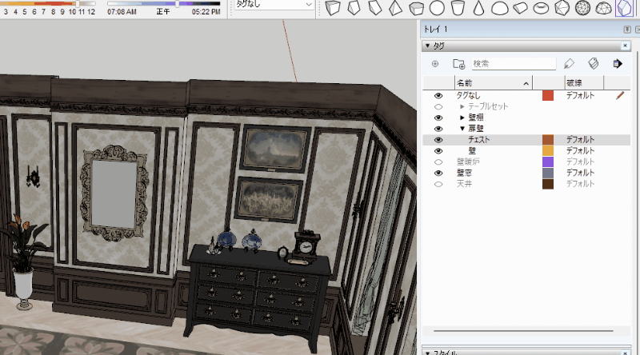Select the tilted prism shape tool
640x355 pixels.
[x=354, y=8]
